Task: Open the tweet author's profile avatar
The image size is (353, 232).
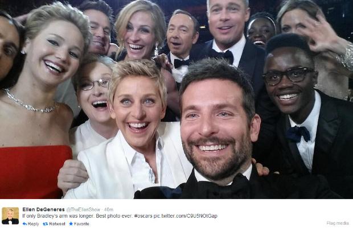Action: pyautogui.click(x=10, y=216)
